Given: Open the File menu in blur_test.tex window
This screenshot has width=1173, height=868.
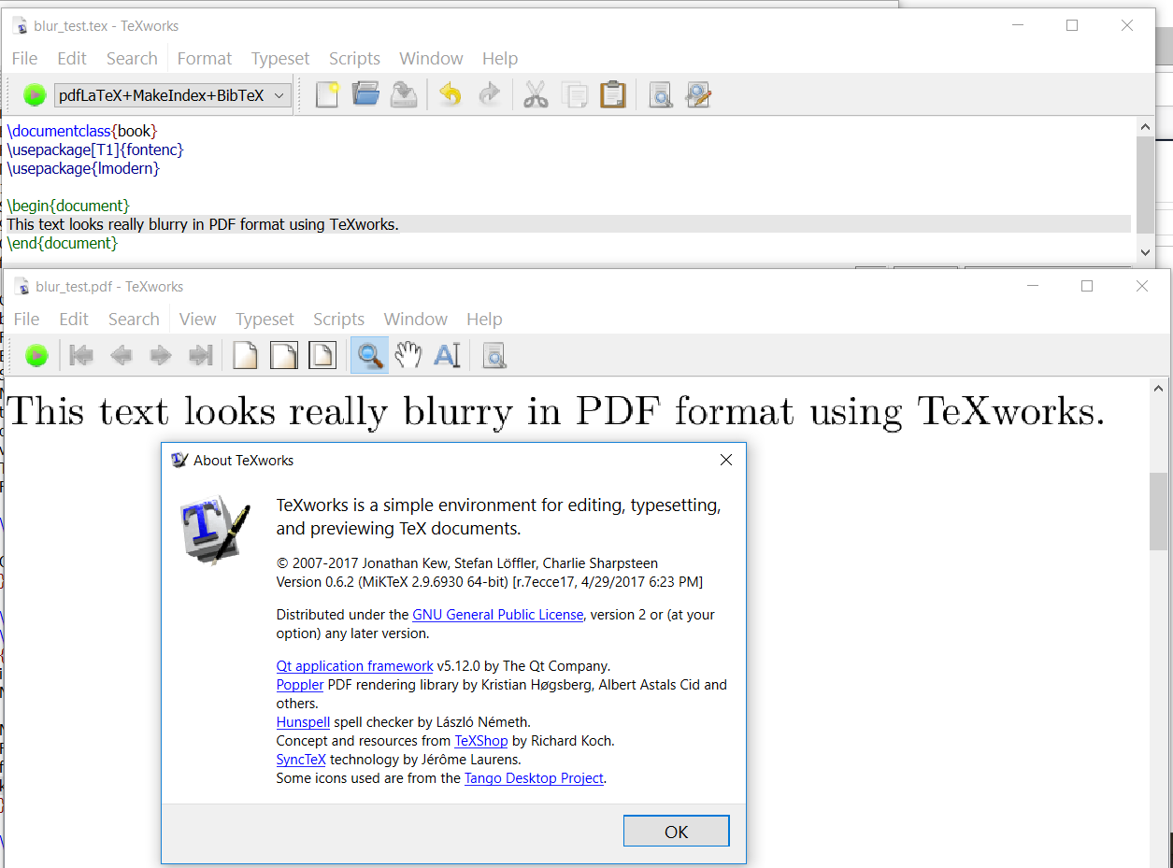Looking at the screenshot, I should coord(25,58).
